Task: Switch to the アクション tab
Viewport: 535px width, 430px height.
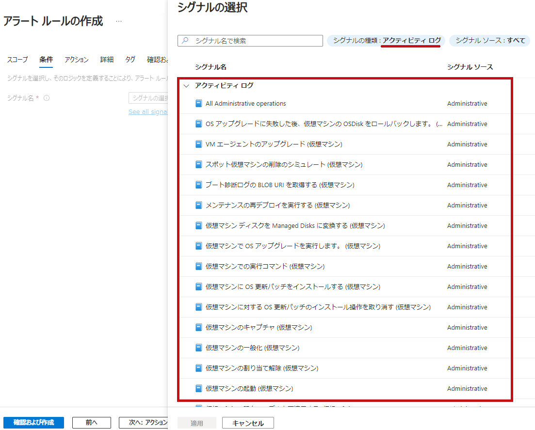Action: [77, 60]
